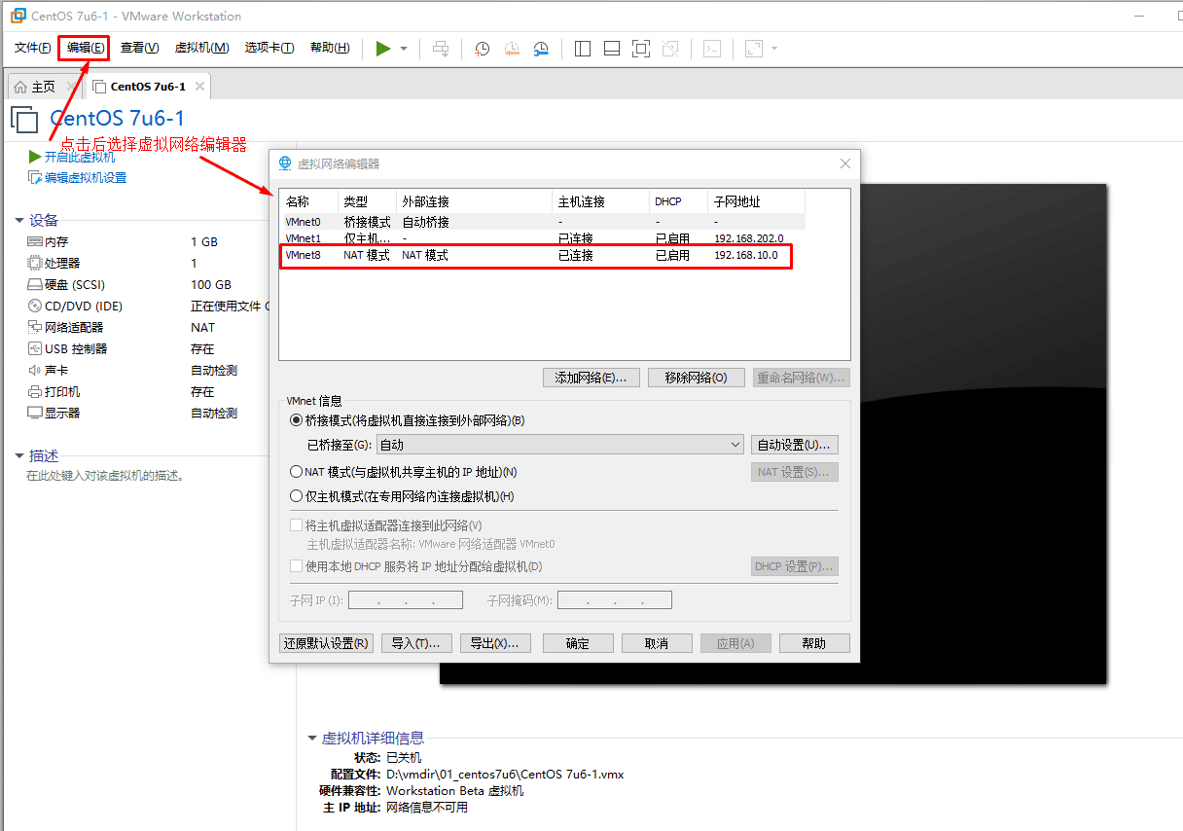Click the 确定 button in the dialog
This screenshot has width=1183, height=831.
pyautogui.click(x=578, y=643)
